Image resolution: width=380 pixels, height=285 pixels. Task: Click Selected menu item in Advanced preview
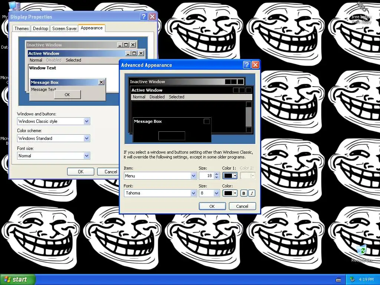tap(176, 97)
